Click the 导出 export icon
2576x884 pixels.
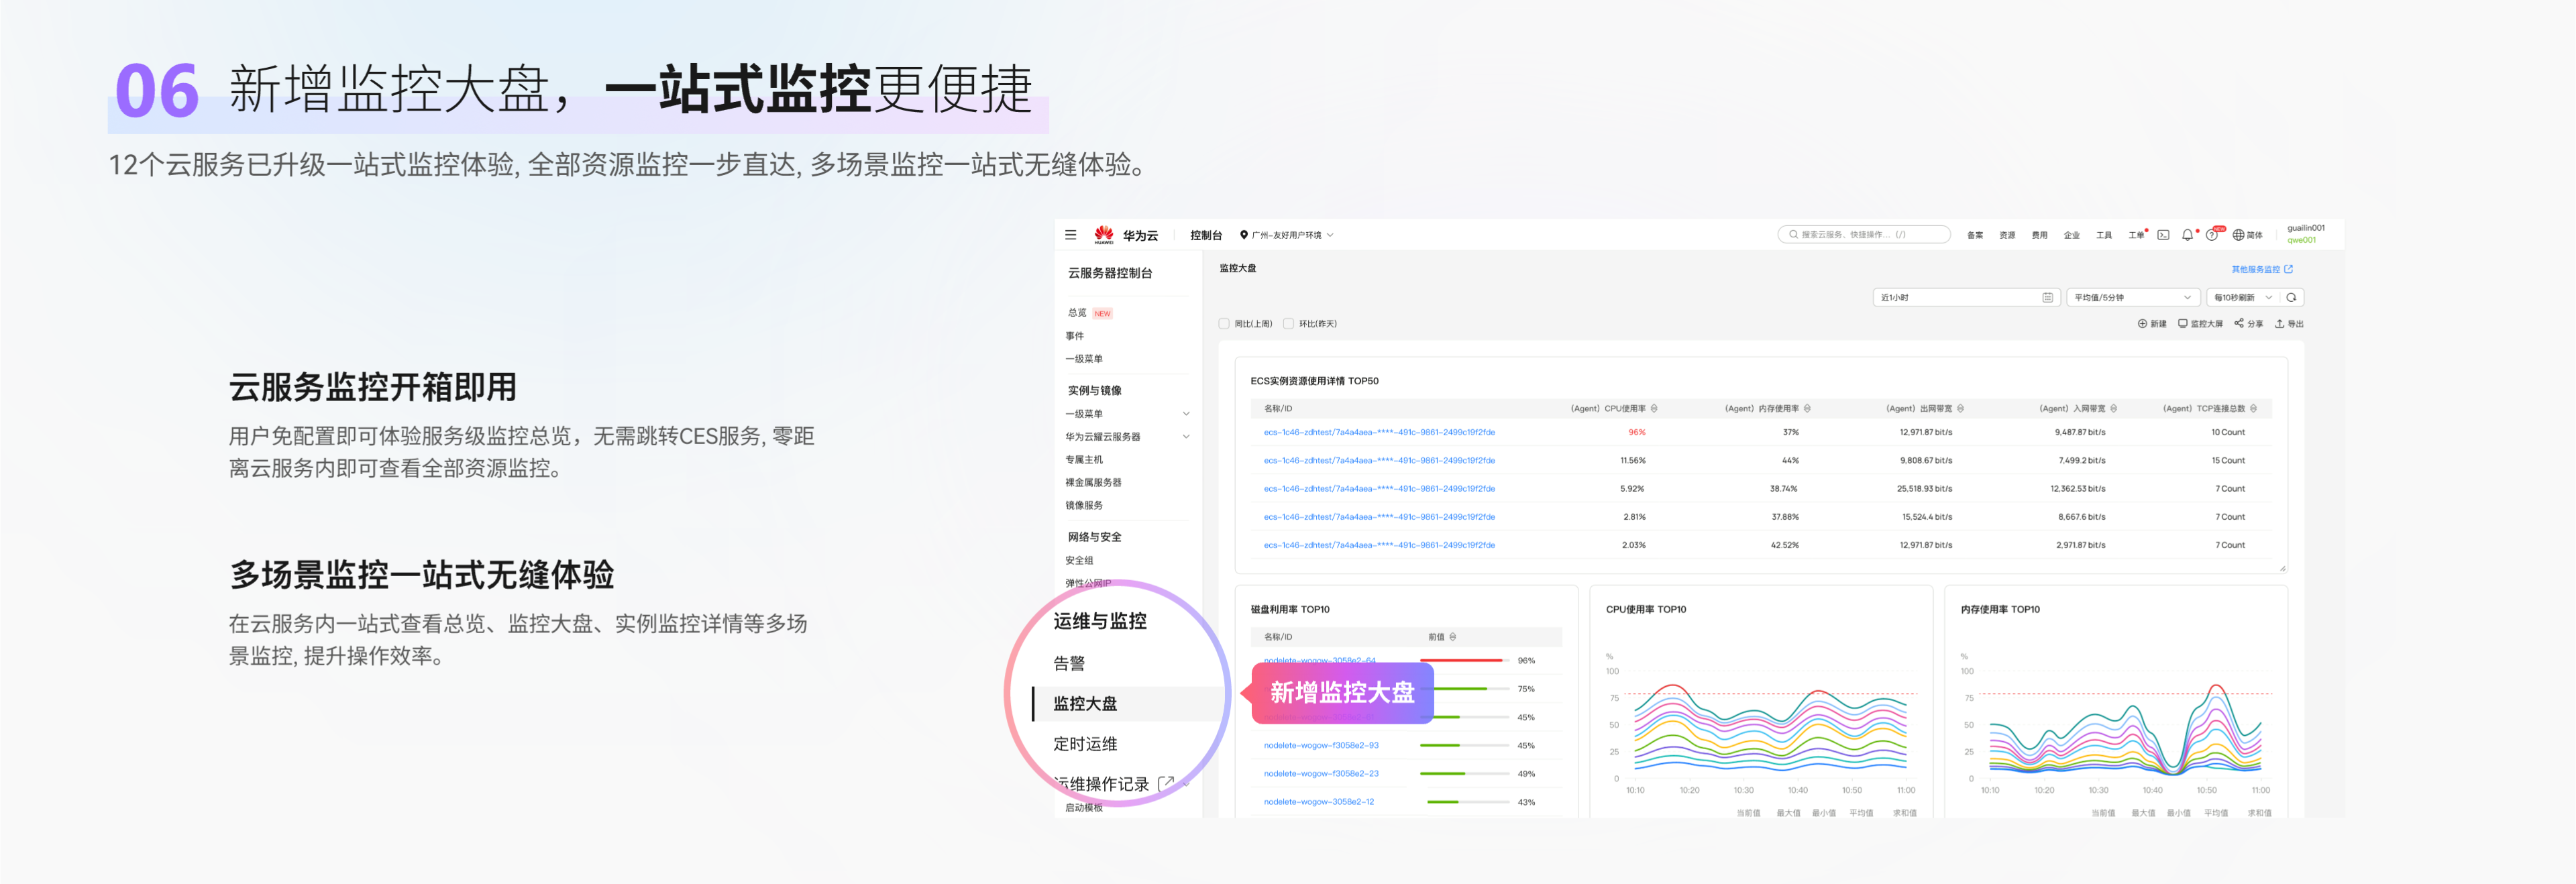[2279, 323]
